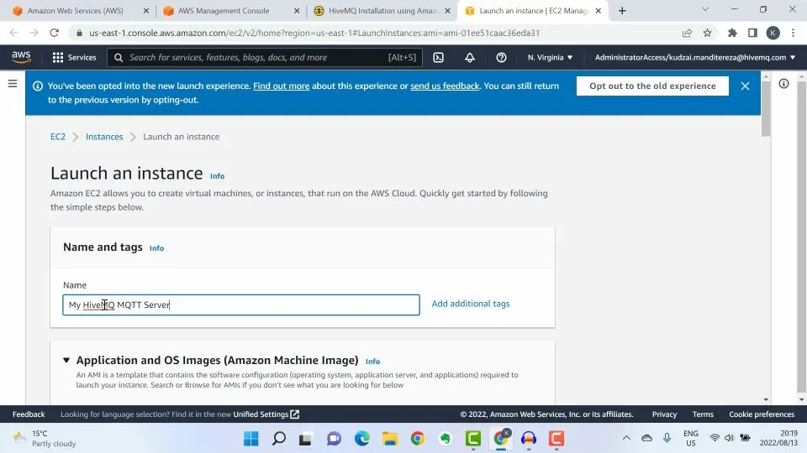
Task: Open the ENG US language indicator
Action: point(691,438)
